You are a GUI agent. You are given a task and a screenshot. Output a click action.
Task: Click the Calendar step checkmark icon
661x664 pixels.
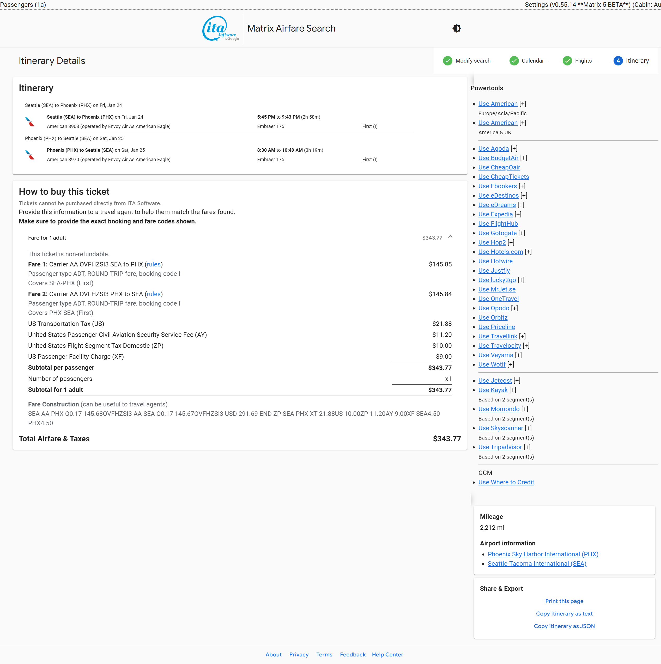pos(513,61)
